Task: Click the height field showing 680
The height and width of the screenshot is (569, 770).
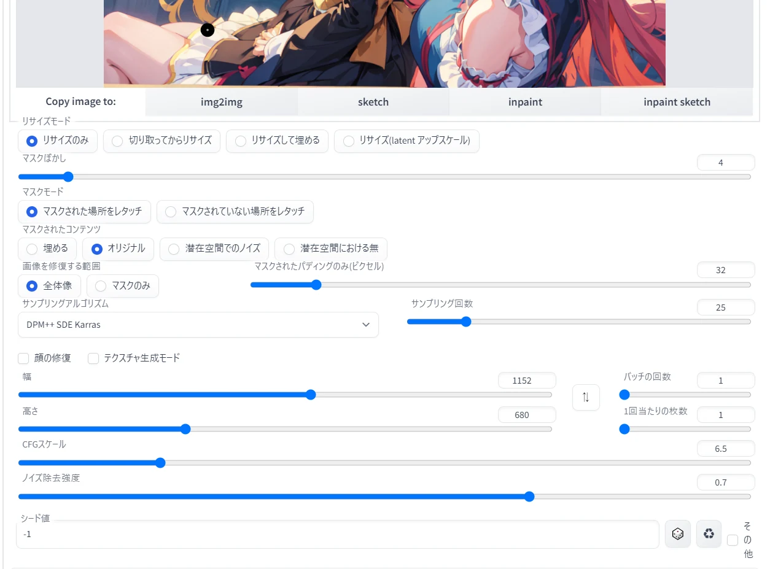Action: click(527, 415)
